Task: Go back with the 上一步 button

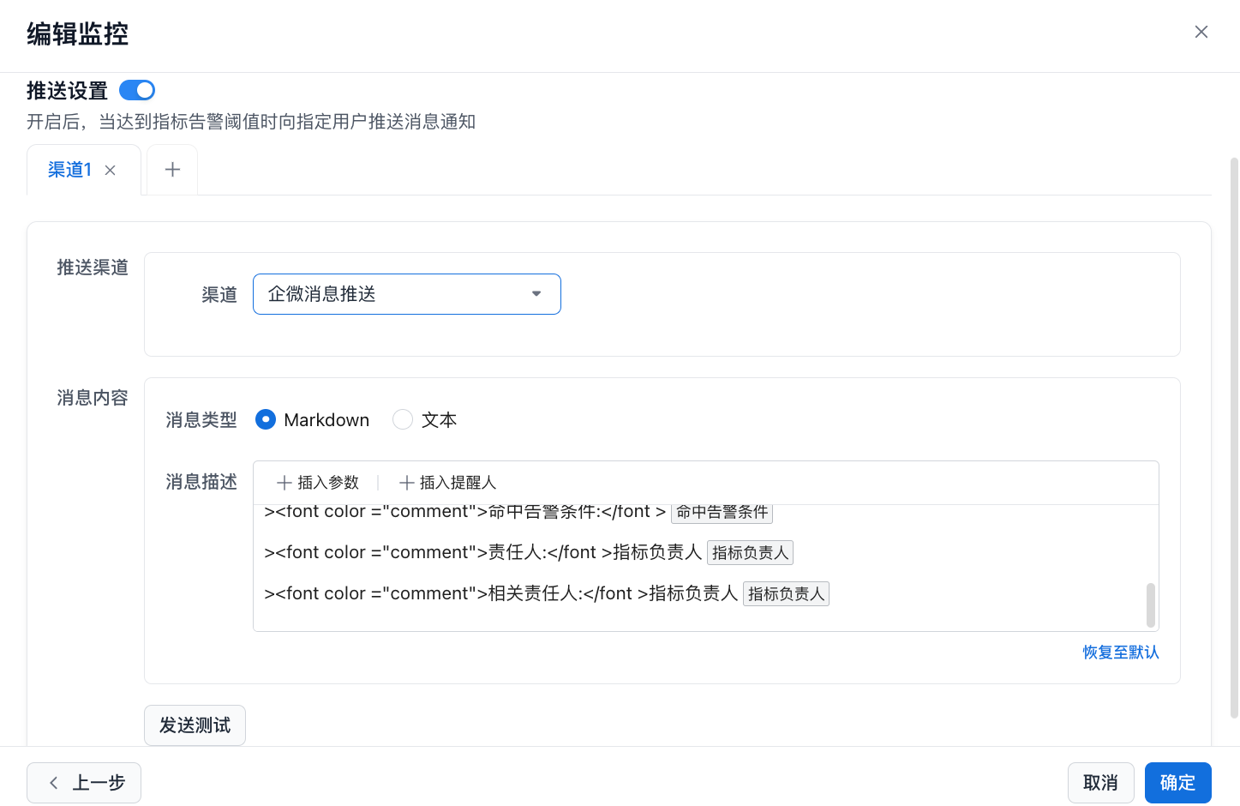Action: pyautogui.click(x=84, y=783)
